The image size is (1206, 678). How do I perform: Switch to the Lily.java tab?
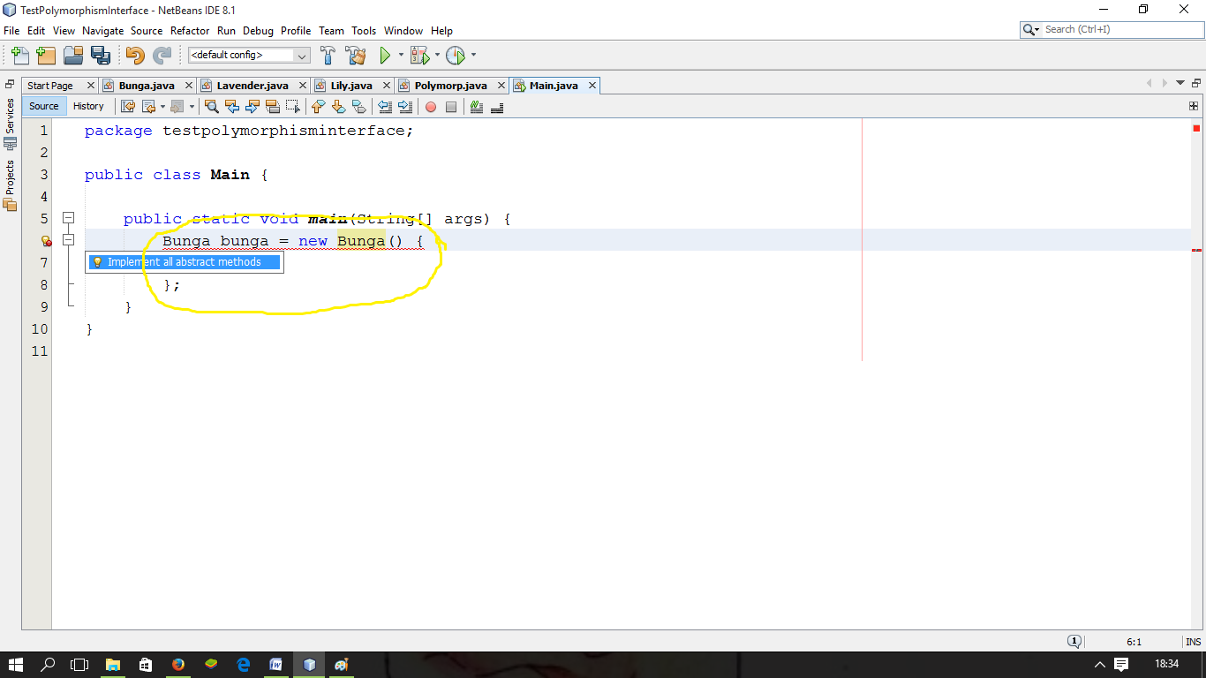click(350, 85)
